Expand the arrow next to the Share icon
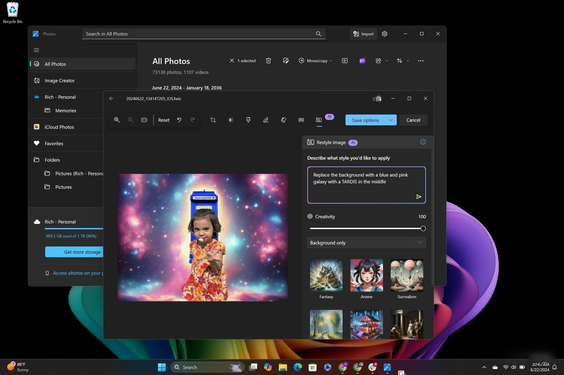The image size is (564, 375). click(x=387, y=61)
